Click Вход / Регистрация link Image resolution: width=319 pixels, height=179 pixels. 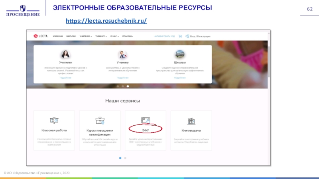pos(200,36)
